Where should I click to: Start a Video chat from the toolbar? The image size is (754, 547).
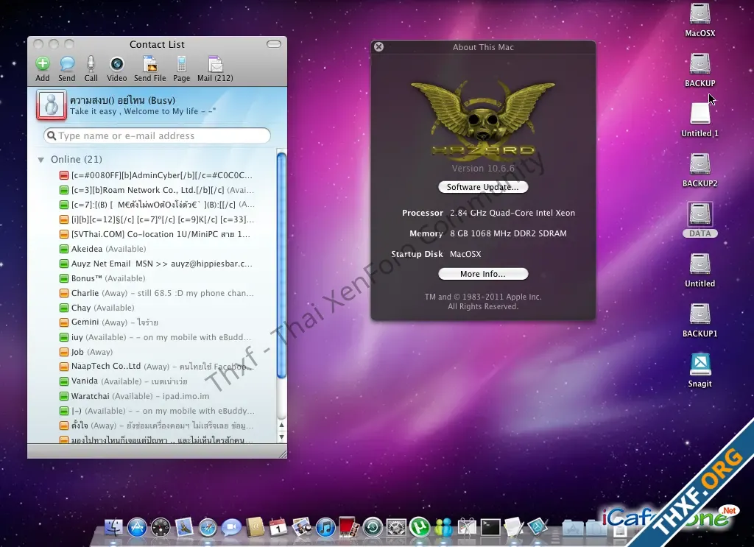(x=117, y=64)
